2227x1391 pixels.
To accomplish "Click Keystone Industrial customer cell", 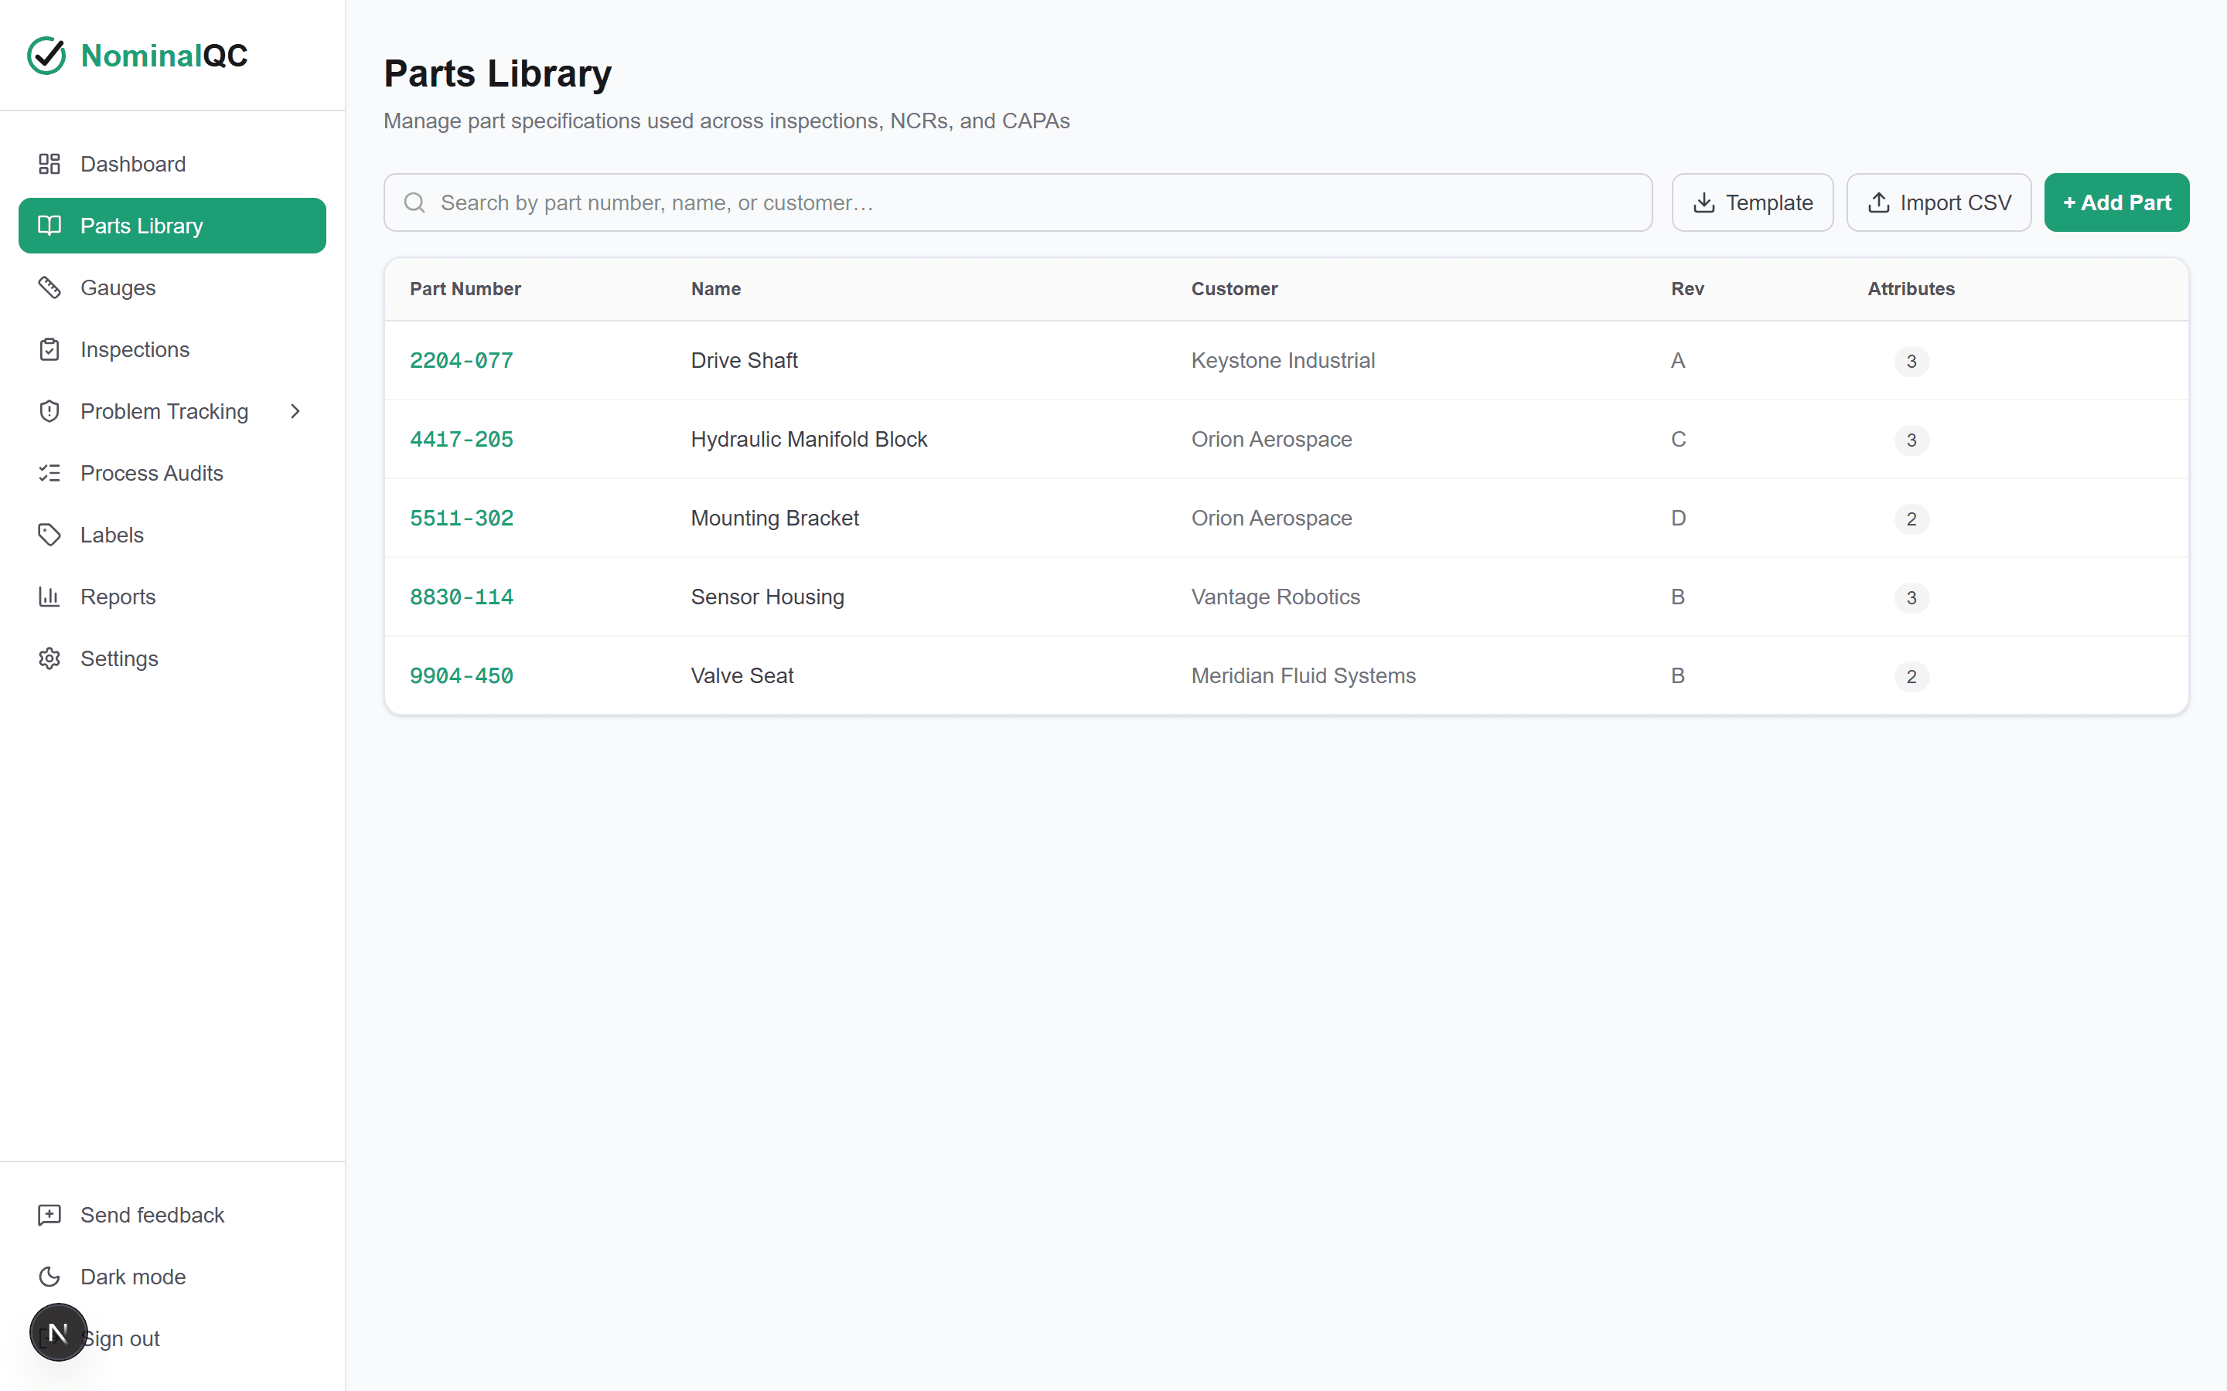I will click(x=1283, y=361).
